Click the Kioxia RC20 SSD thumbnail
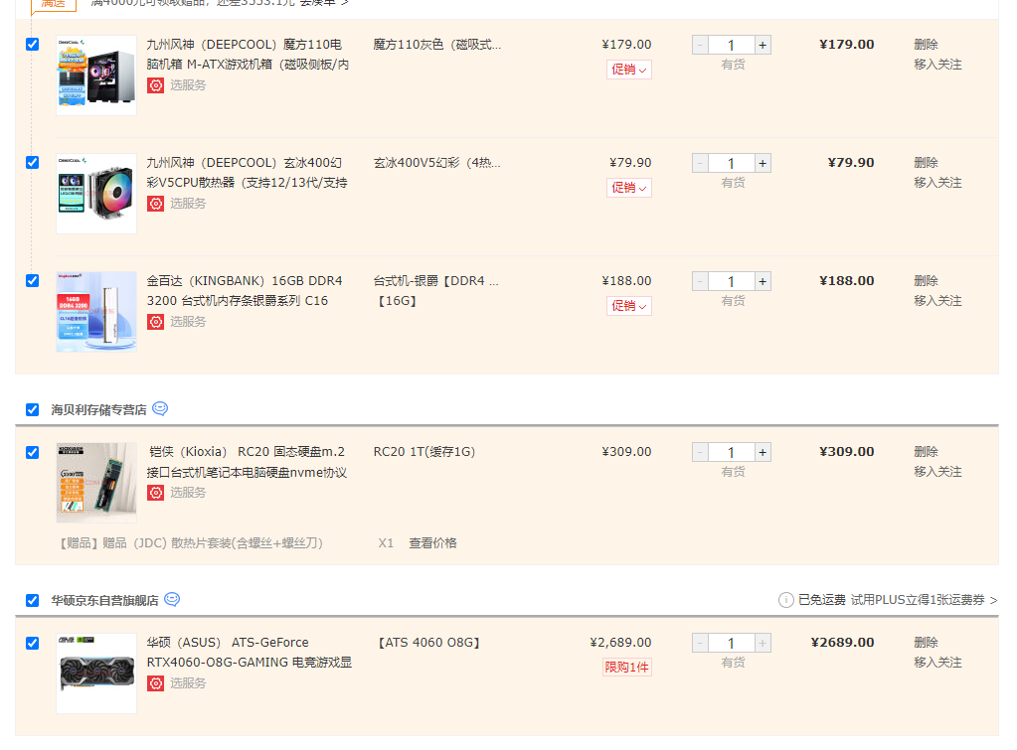Image resolution: width=1017 pixels, height=750 pixels. tap(96, 482)
